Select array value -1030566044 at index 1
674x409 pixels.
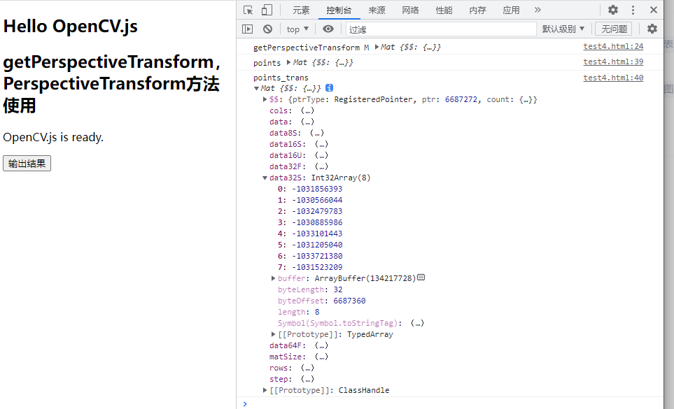317,200
